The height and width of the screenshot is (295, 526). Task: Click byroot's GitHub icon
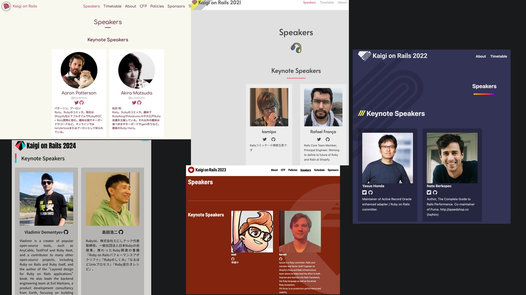pos(281,259)
